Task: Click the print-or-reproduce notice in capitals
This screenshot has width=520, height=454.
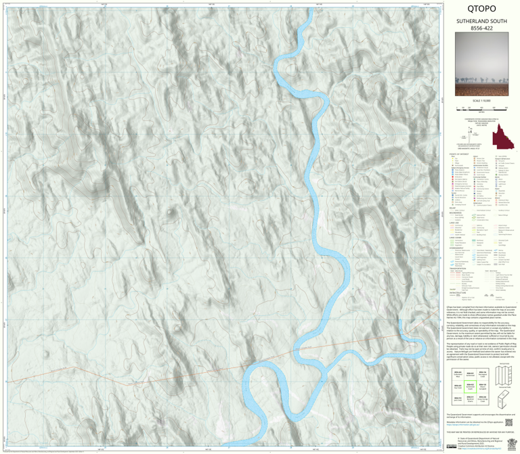Action: (x=479, y=432)
